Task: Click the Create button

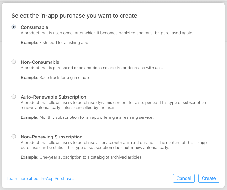Action: coord(209,178)
